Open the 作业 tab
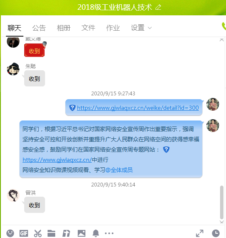The height and width of the screenshot is (238, 226). 113,28
